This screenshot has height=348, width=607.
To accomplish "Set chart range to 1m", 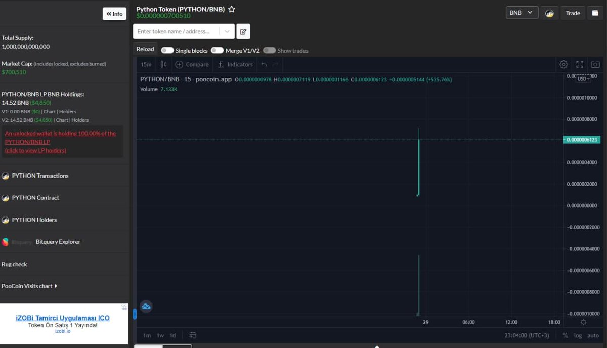I will pos(147,335).
